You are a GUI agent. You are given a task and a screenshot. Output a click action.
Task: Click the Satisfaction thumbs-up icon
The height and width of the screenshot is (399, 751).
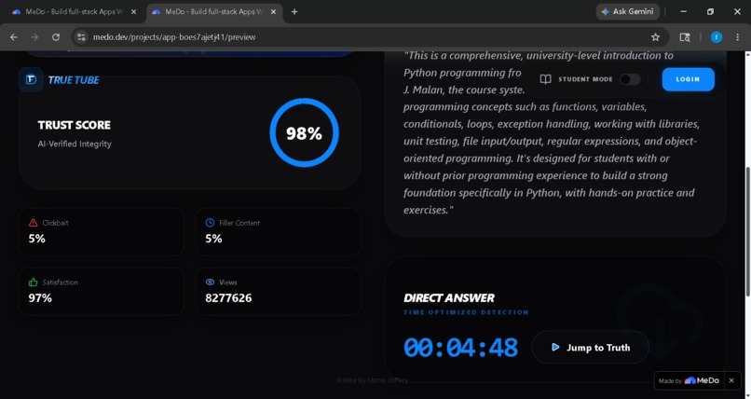click(33, 282)
